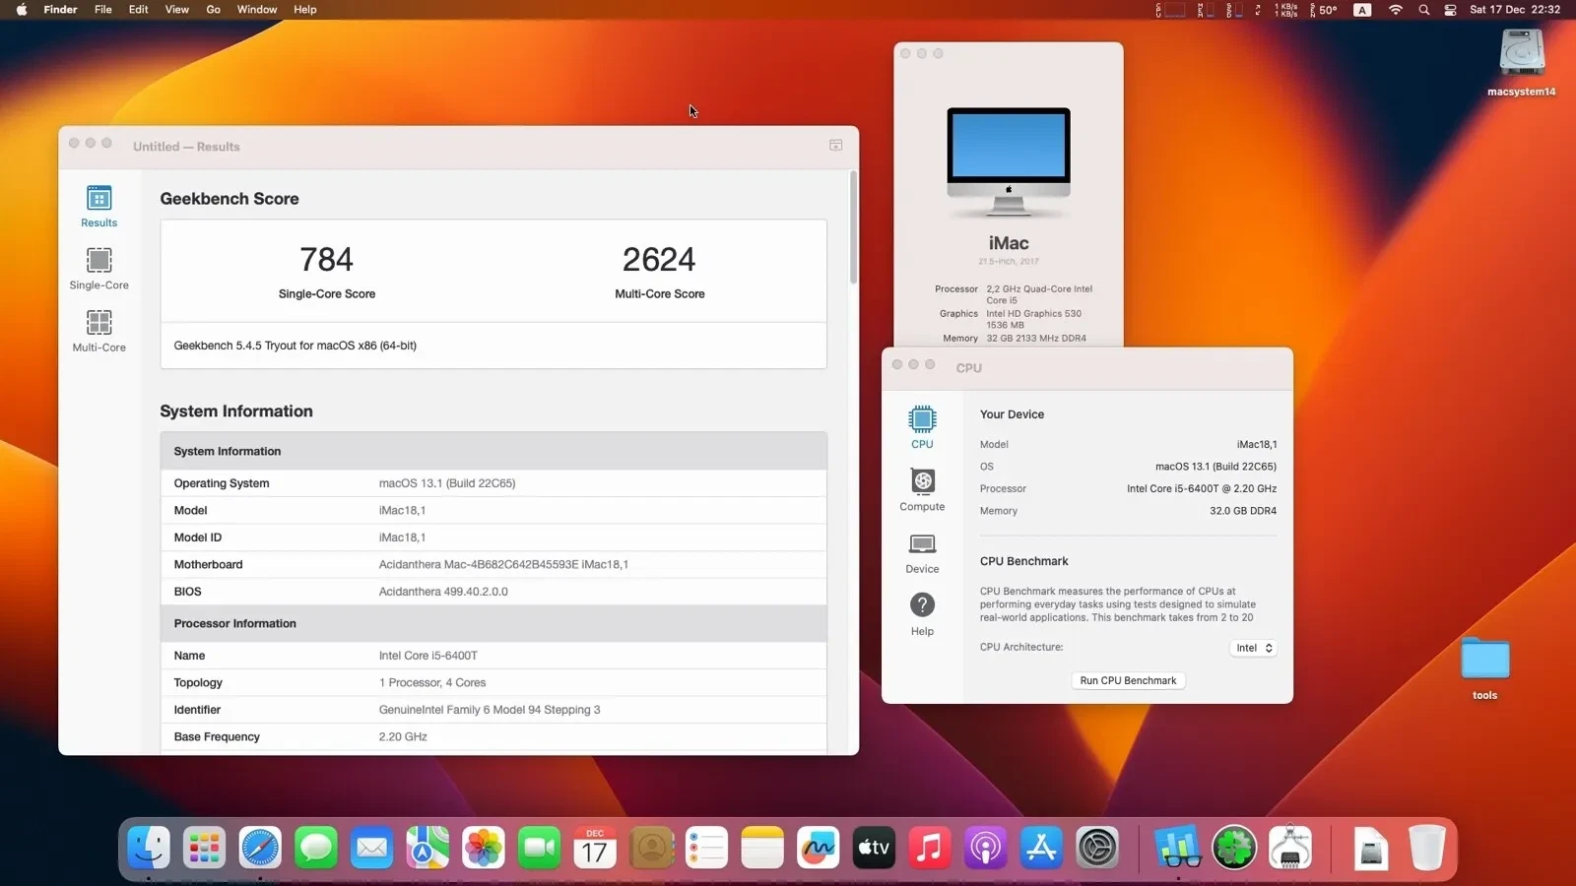Click the 784 Single-Core Score value
The image size is (1576, 886).
[326, 260]
